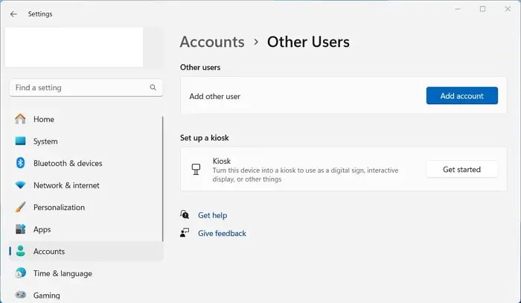
Task: Click the Home icon in sidebar
Action: [20, 119]
